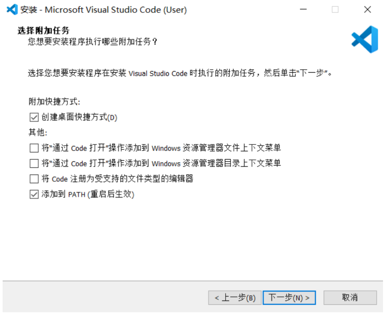The image size is (386, 313).
Task: Click the large VS Code logo
Action: click(365, 39)
